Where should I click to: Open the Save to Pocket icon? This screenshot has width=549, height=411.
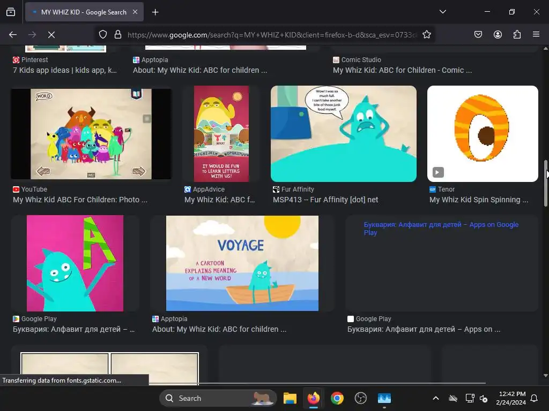point(478,35)
